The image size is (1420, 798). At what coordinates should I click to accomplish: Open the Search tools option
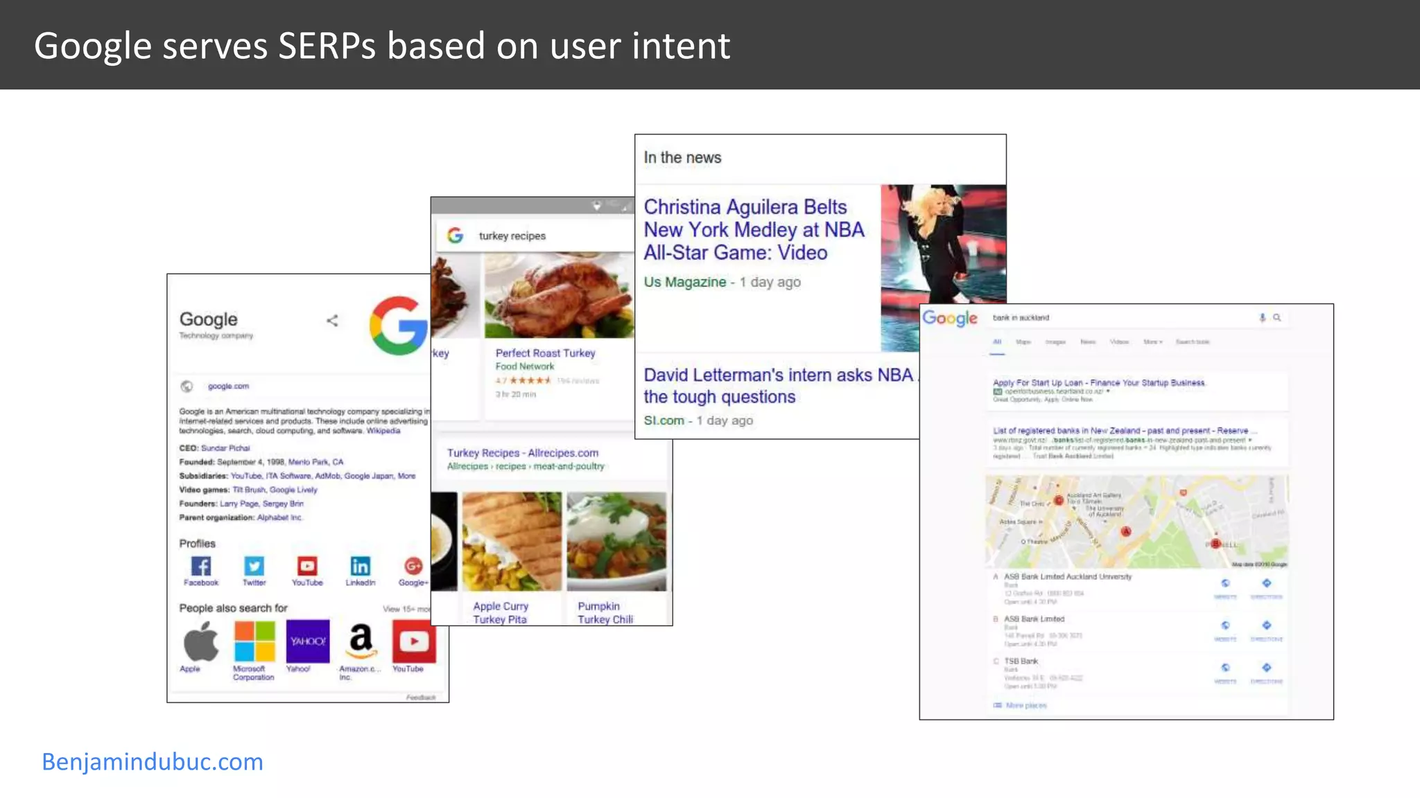(x=1193, y=342)
